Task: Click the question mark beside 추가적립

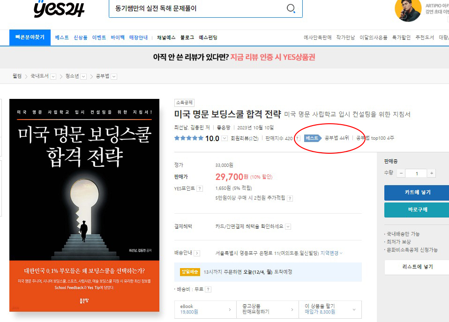Action: (x=290, y=198)
